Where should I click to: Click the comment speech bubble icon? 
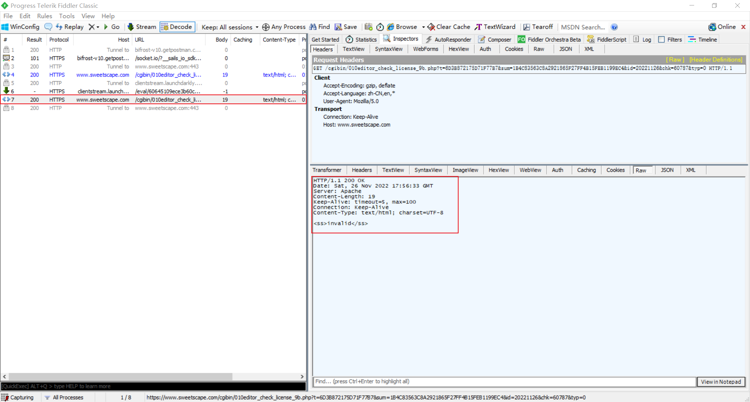48,27
